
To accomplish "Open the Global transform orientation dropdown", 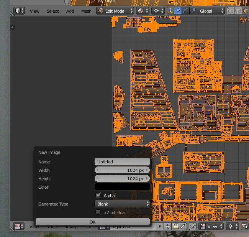I will (211, 11).
